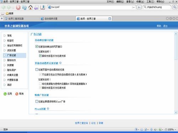This screenshot has height=133, width=178.
Task: Go back with the green Back arrow
Action: point(3,7)
